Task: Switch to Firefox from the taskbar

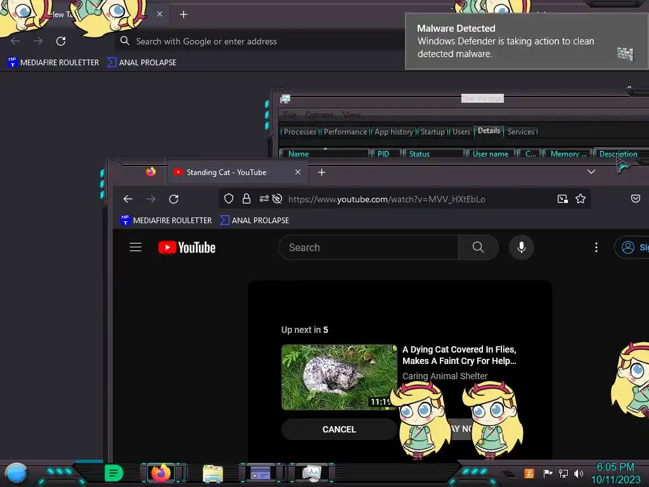Action: [x=161, y=472]
